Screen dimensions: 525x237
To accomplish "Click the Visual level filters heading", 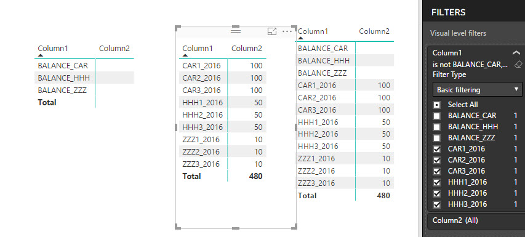I will (x=458, y=33).
